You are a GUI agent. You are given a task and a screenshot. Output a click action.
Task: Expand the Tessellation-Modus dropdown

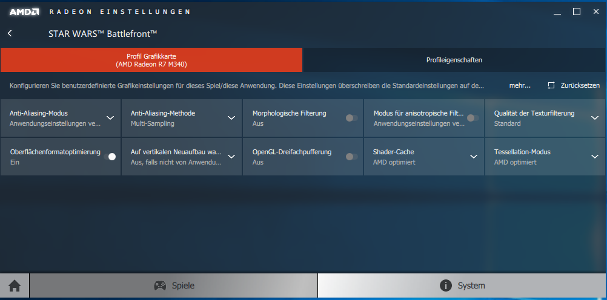(595, 157)
